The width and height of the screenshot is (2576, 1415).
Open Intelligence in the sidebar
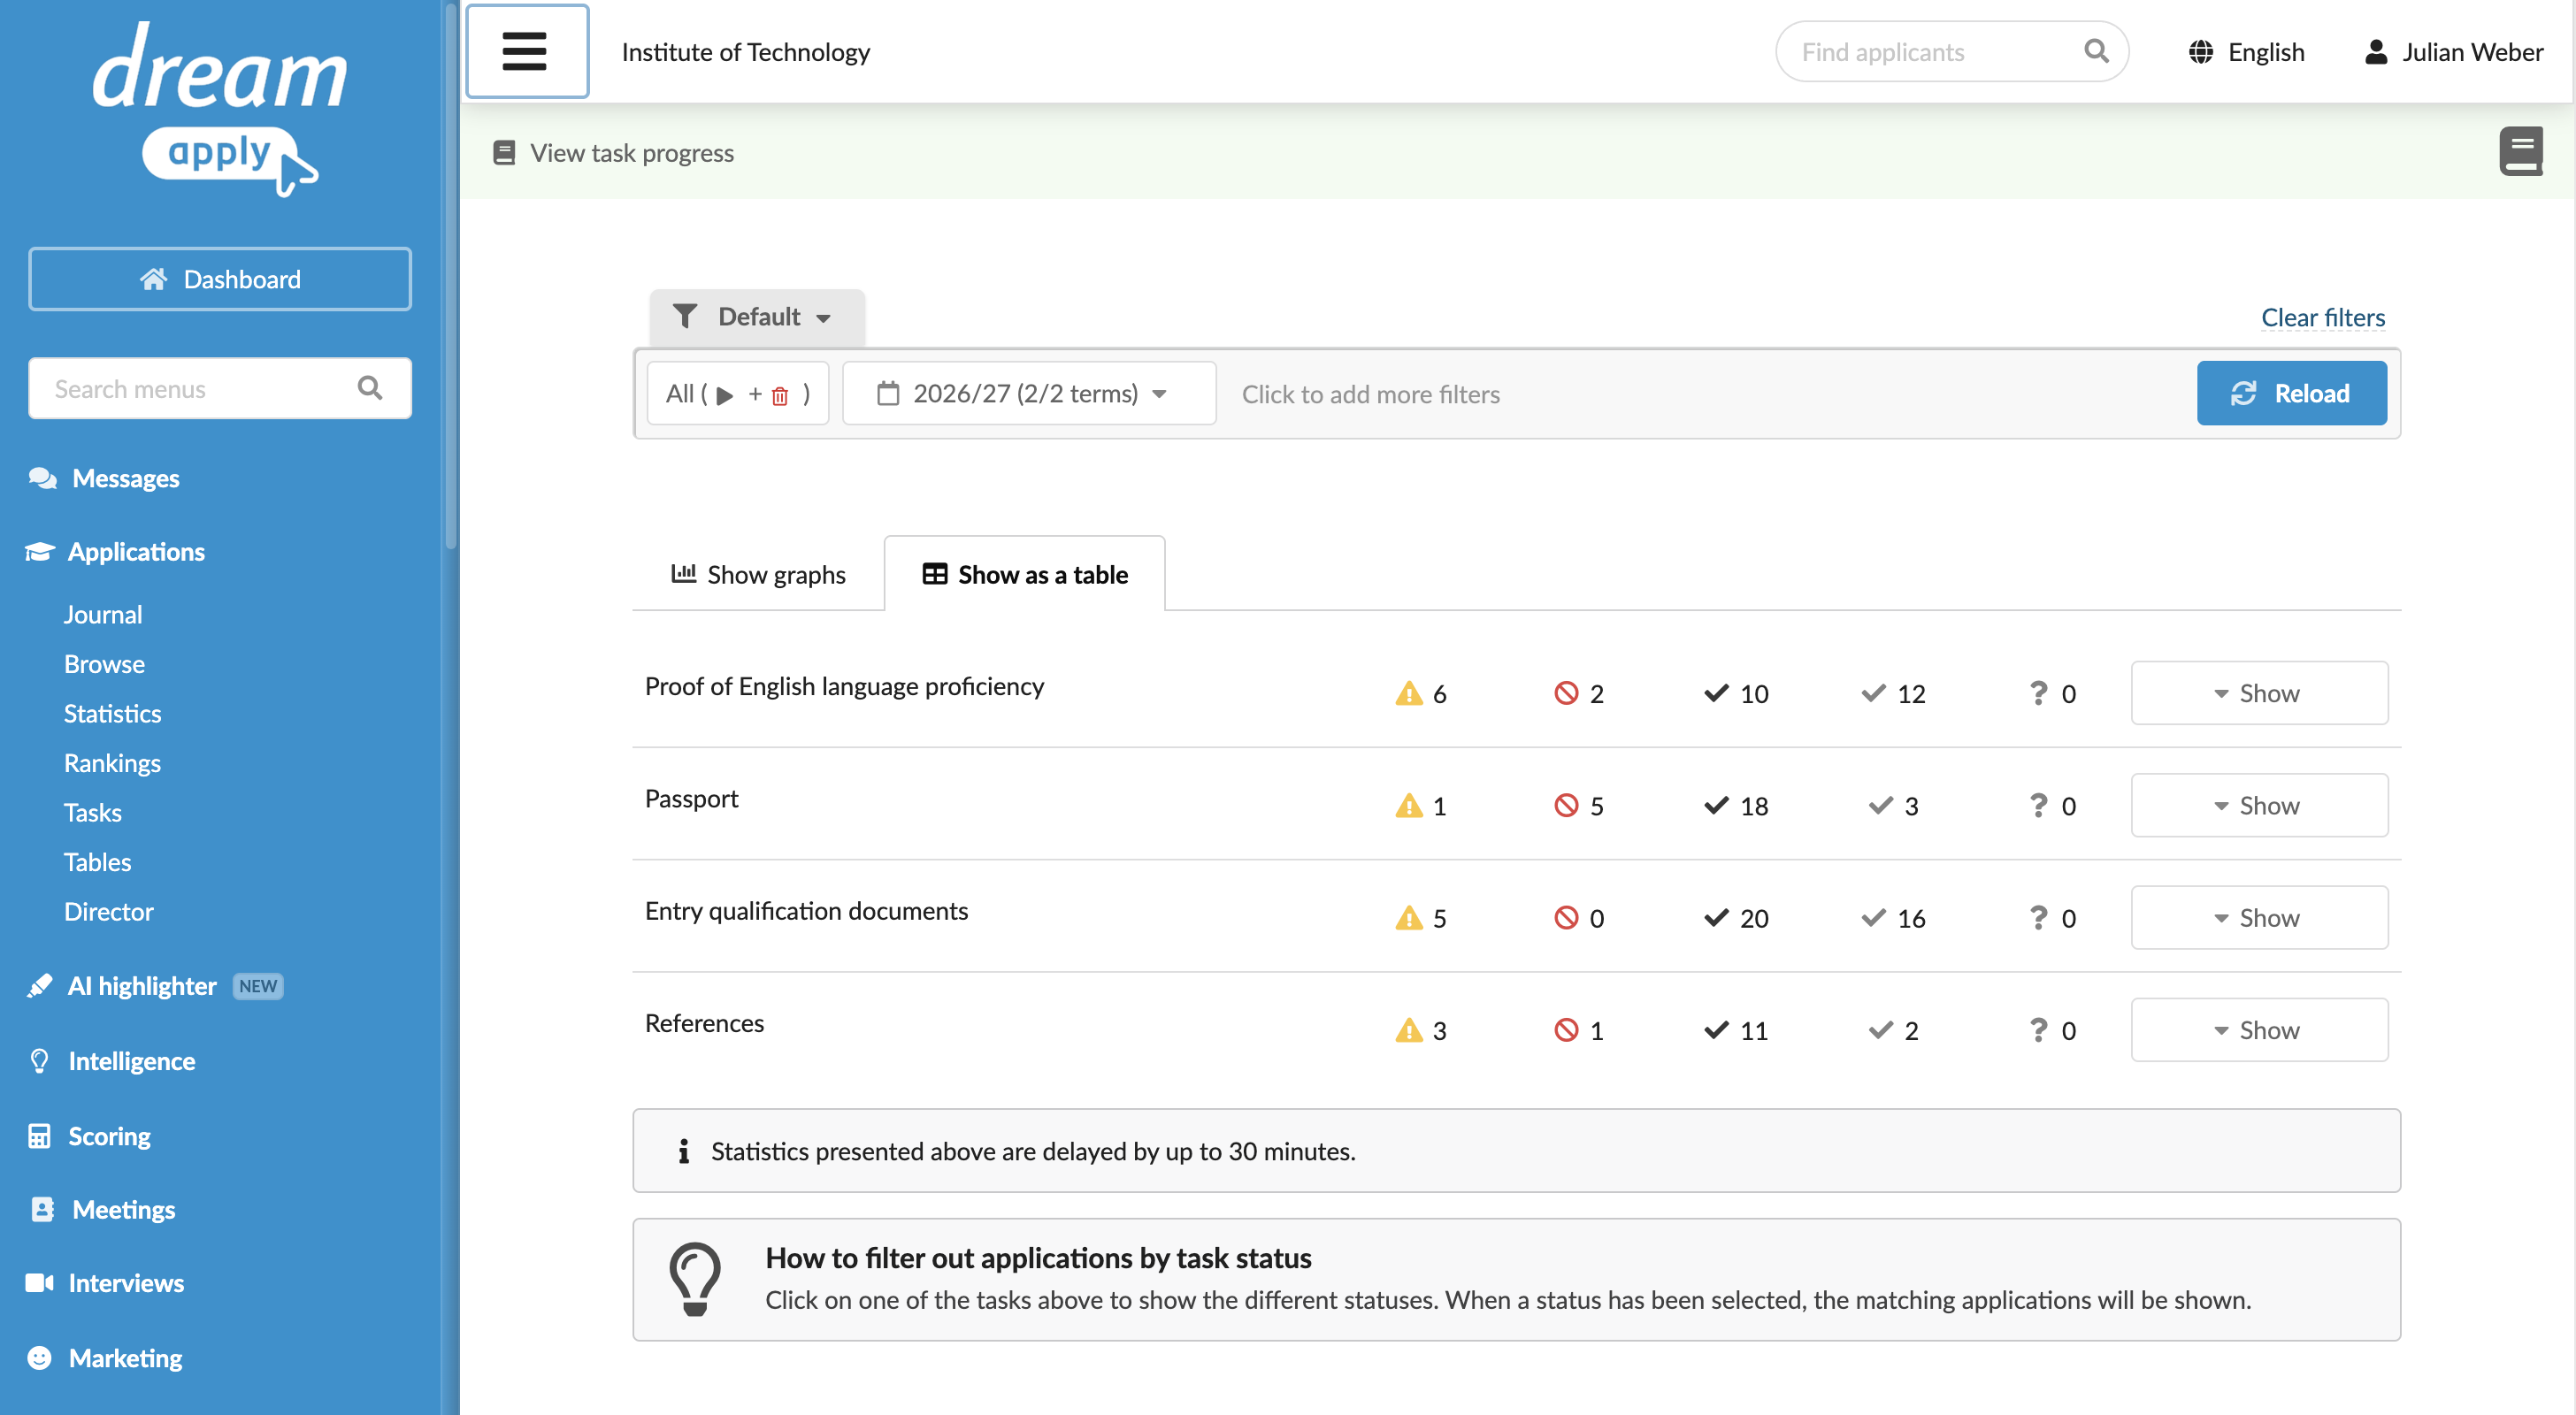coord(111,1061)
